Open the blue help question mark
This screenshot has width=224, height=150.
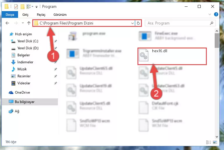click(x=216, y=15)
